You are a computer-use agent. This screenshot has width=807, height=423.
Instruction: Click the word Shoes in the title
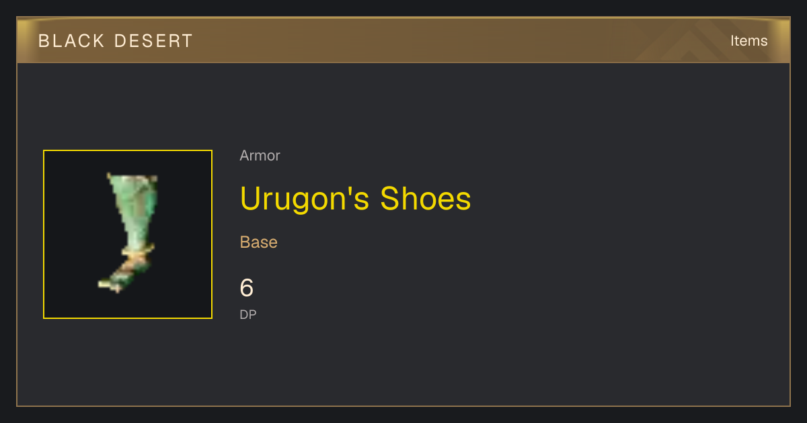point(426,199)
